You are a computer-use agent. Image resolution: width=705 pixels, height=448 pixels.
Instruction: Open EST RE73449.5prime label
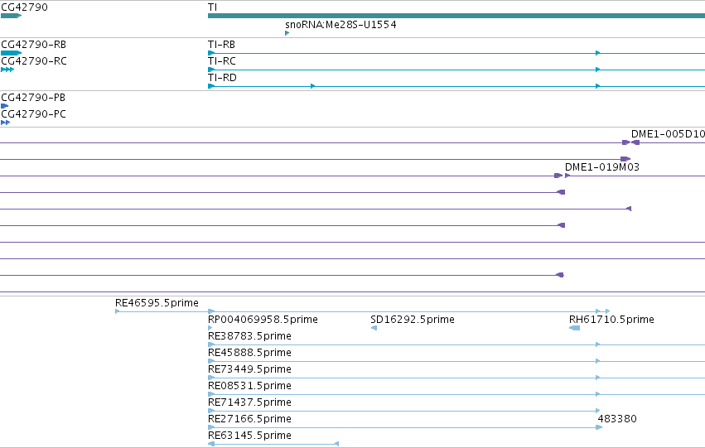pyautogui.click(x=249, y=369)
